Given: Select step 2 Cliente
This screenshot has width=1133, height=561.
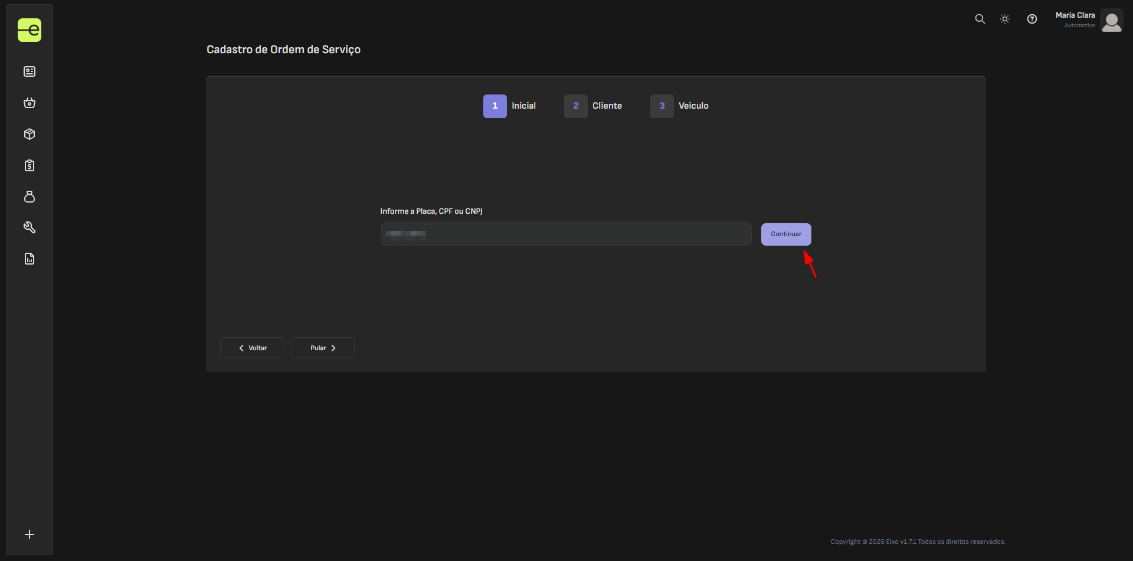Looking at the screenshot, I should [x=576, y=106].
